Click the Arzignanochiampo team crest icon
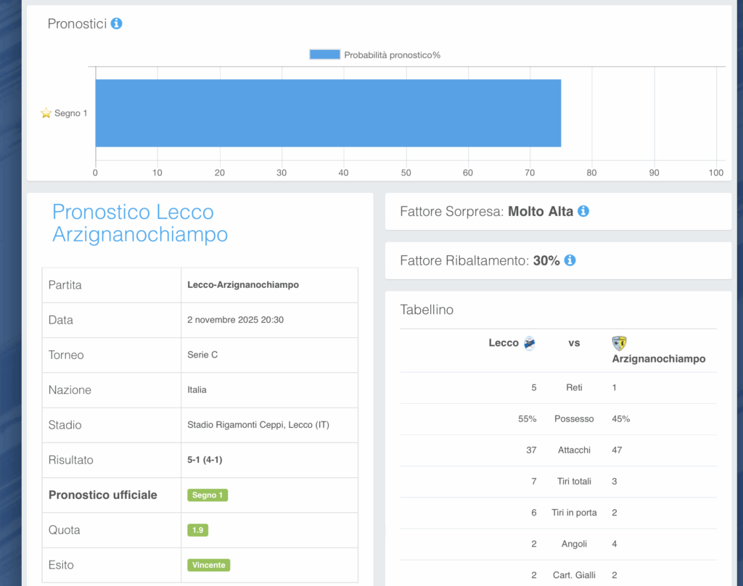 619,343
